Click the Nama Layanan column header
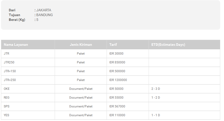Viewport: 224px width, 121px height. [16, 45]
